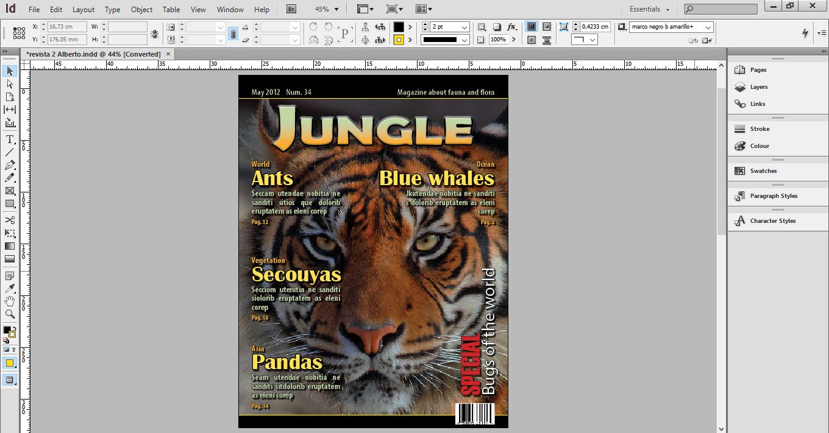Open the drop shadow effect icon
The height and width of the screenshot is (433, 829).
point(497,27)
